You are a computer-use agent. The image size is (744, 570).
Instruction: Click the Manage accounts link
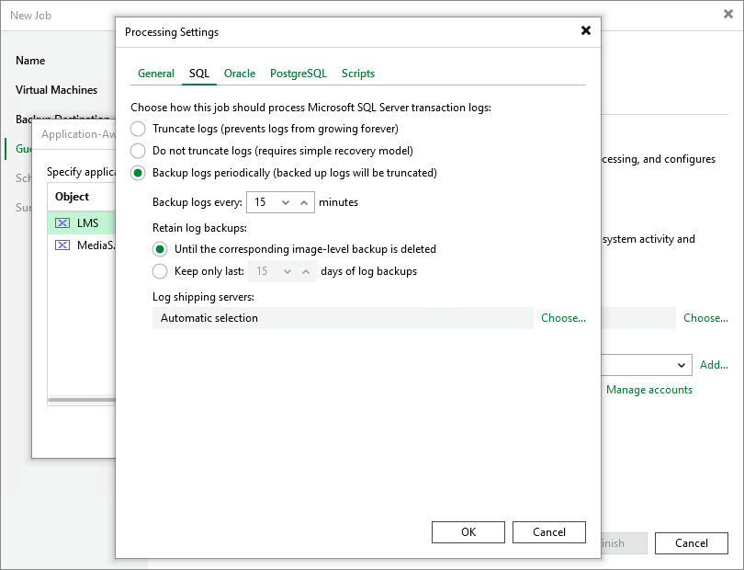(648, 390)
